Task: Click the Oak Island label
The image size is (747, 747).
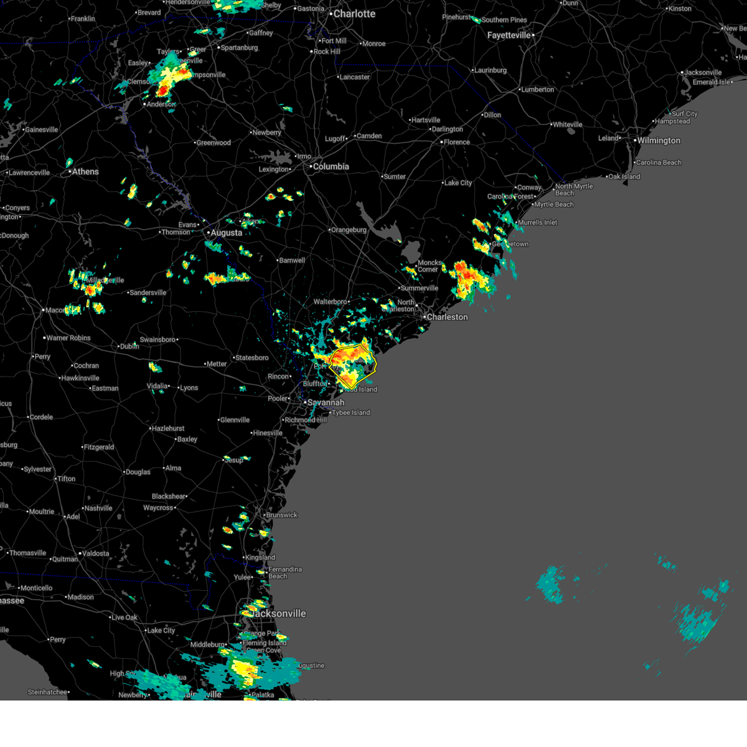Action: coord(624,177)
